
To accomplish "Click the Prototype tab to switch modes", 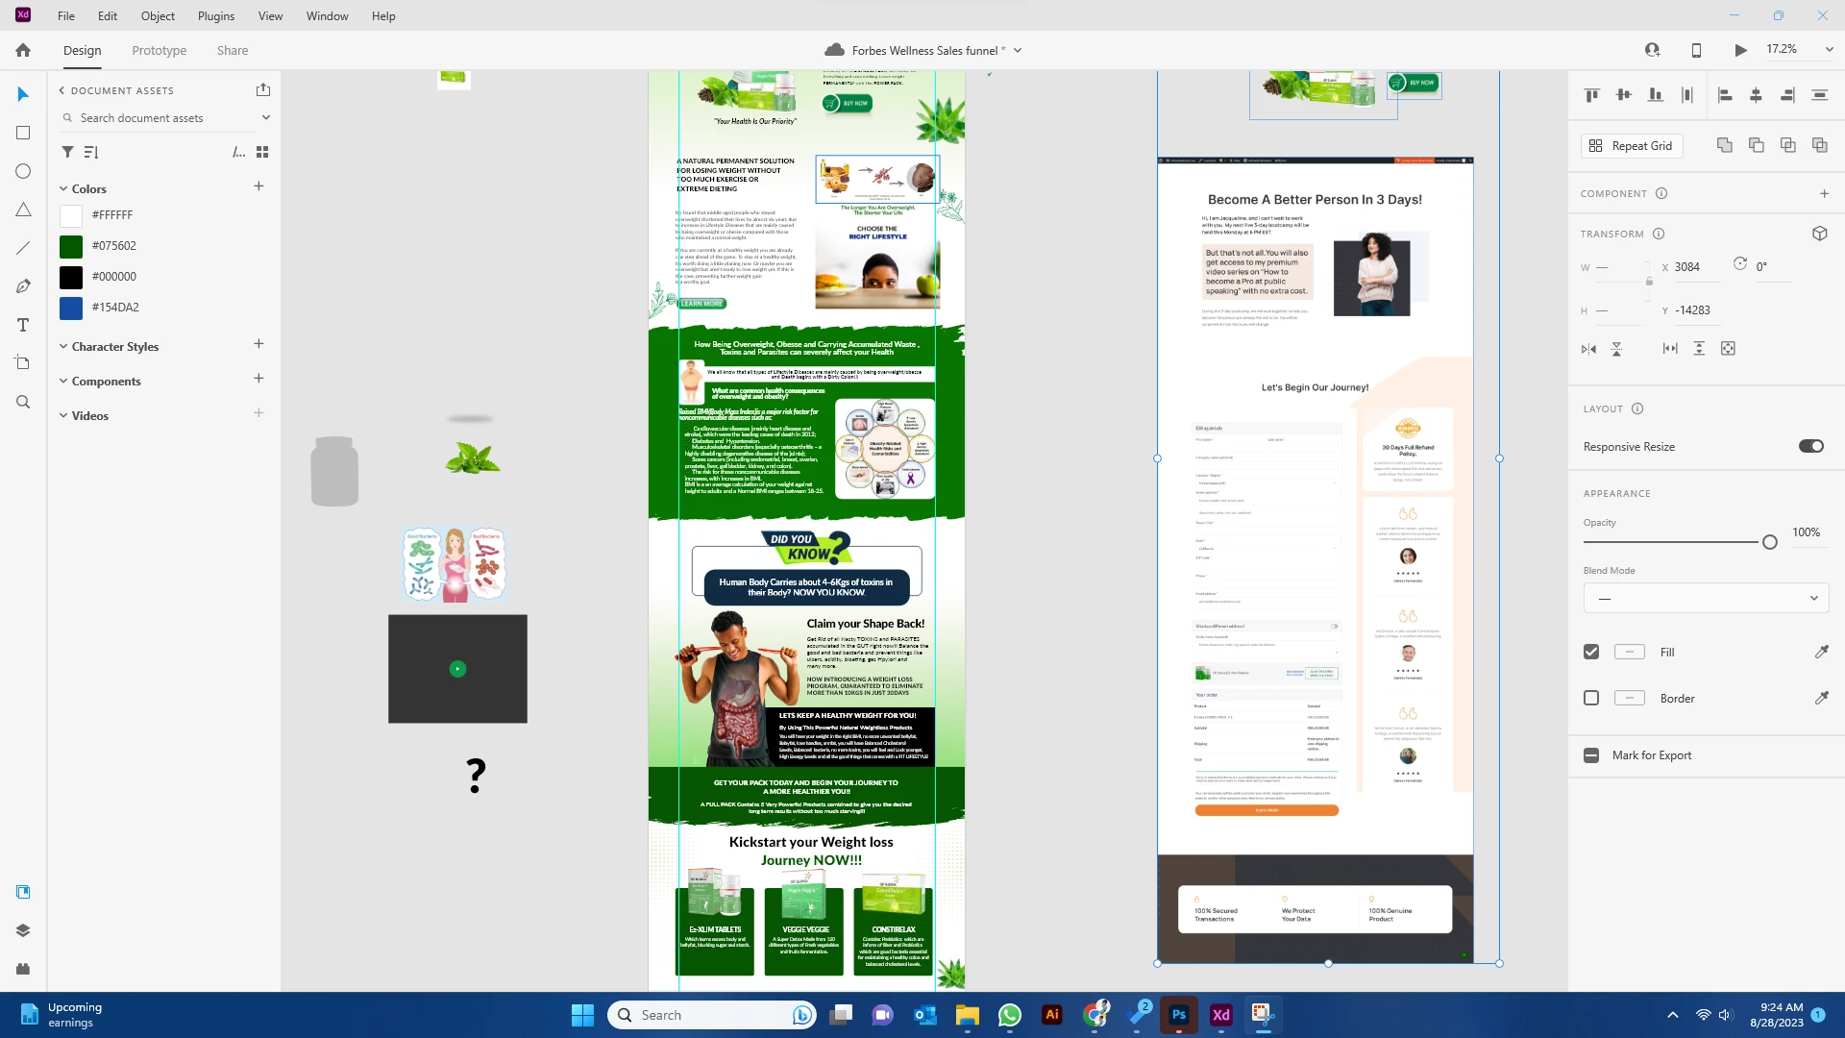I will click(x=159, y=49).
